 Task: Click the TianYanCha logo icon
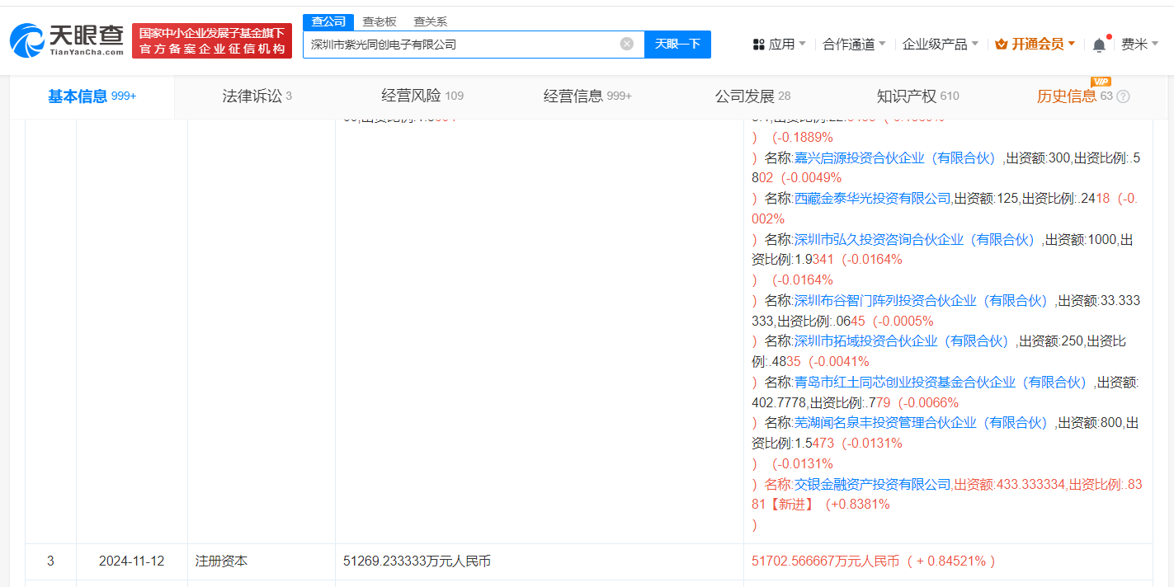pos(26,40)
